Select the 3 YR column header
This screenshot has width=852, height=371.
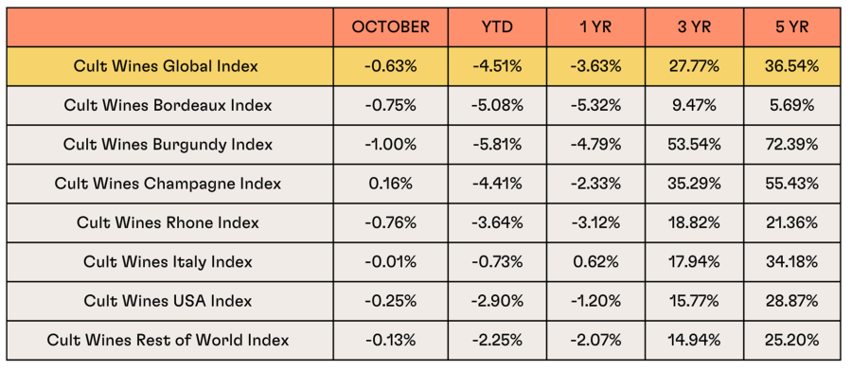(695, 27)
